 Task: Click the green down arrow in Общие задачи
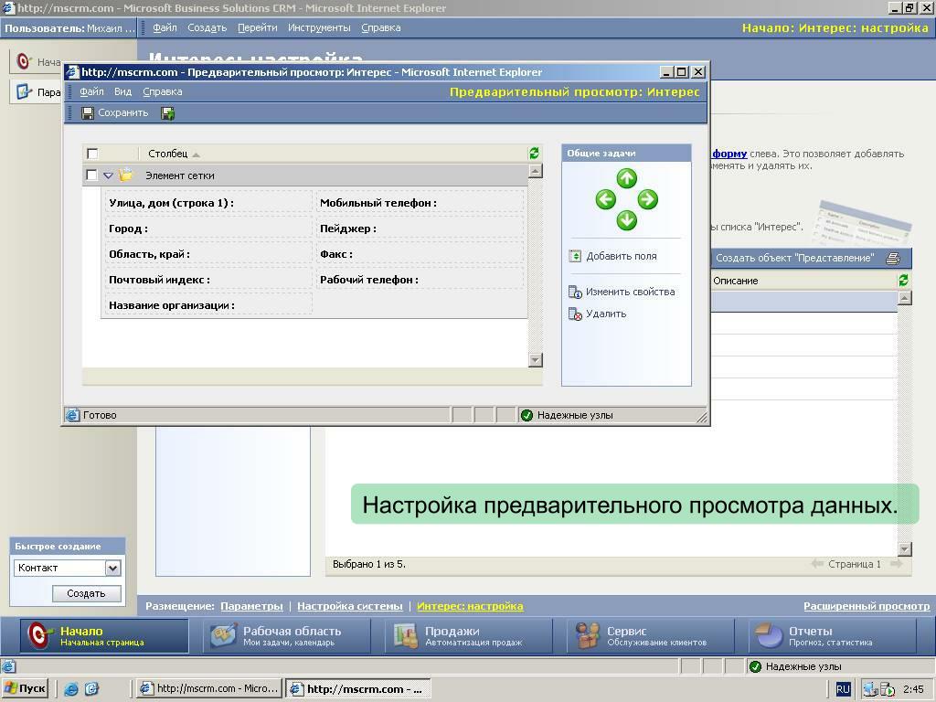point(627,220)
